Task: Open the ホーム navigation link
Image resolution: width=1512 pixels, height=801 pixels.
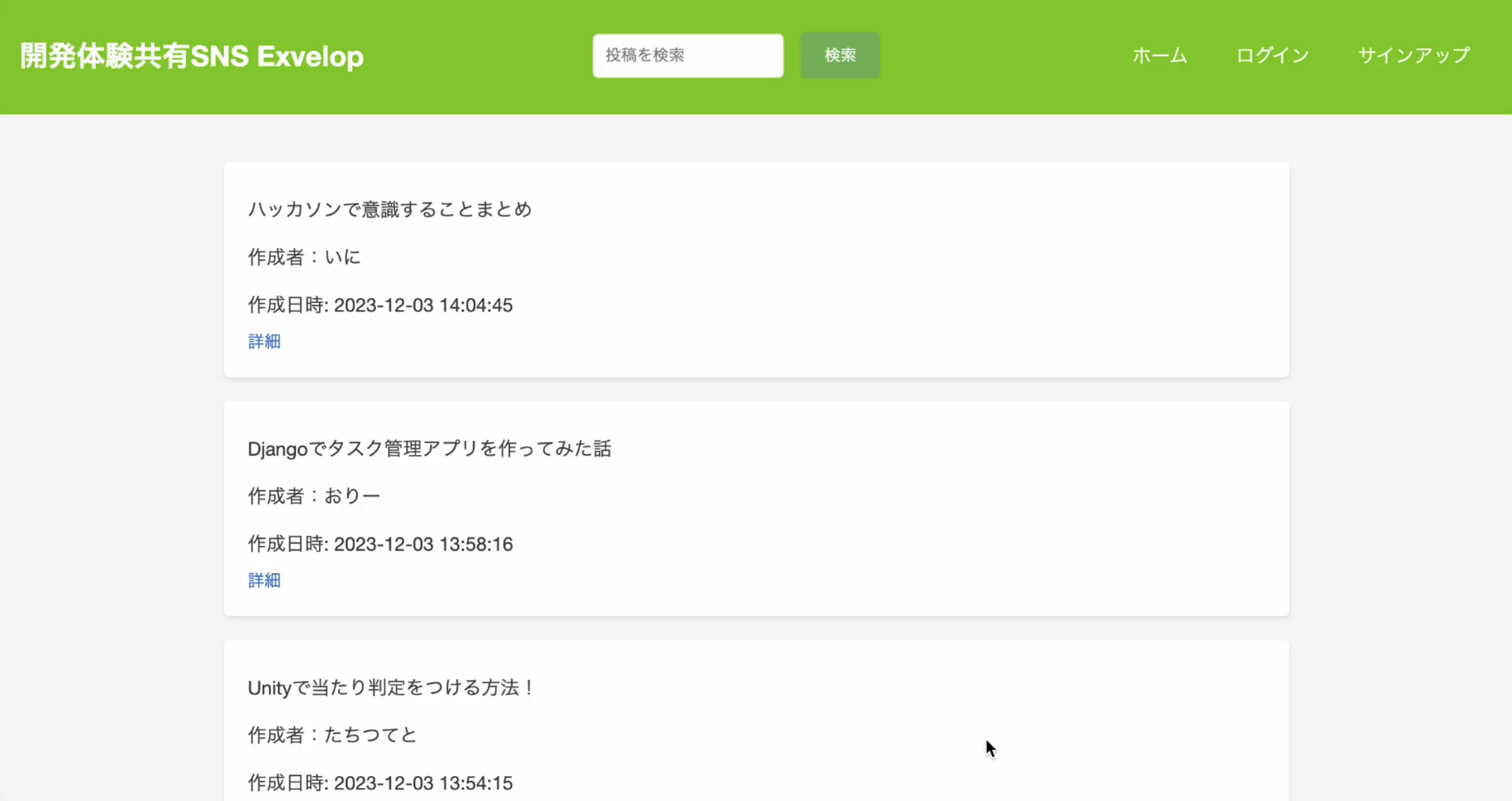Action: [x=1159, y=56]
